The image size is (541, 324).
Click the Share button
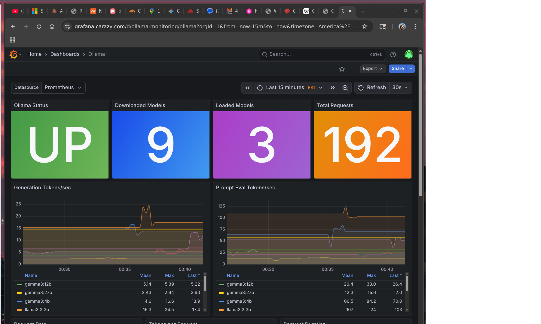click(397, 69)
